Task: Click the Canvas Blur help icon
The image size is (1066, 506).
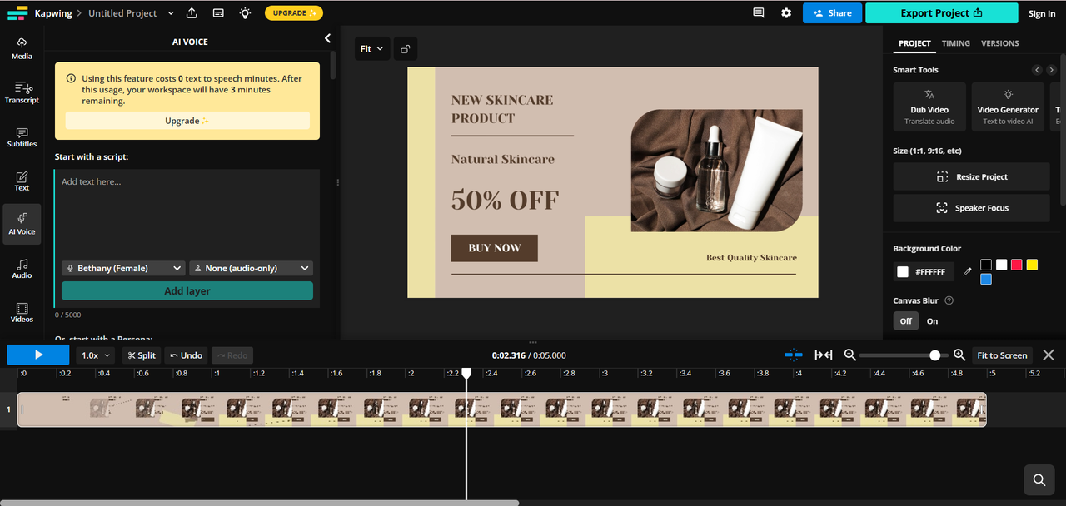Action: click(949, 300)
